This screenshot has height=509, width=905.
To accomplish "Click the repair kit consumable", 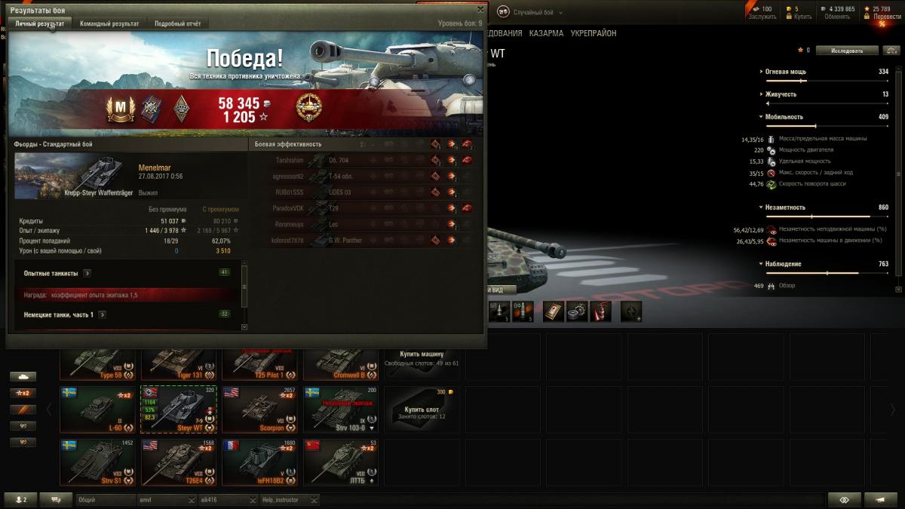I will (577, 311).
